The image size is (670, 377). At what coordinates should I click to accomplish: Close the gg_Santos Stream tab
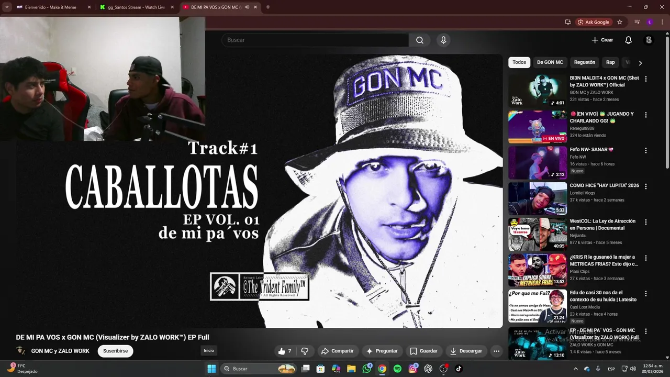point(172,7)
